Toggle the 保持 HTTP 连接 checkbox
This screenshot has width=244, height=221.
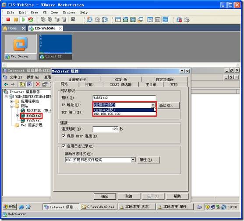tap(64, 136)
